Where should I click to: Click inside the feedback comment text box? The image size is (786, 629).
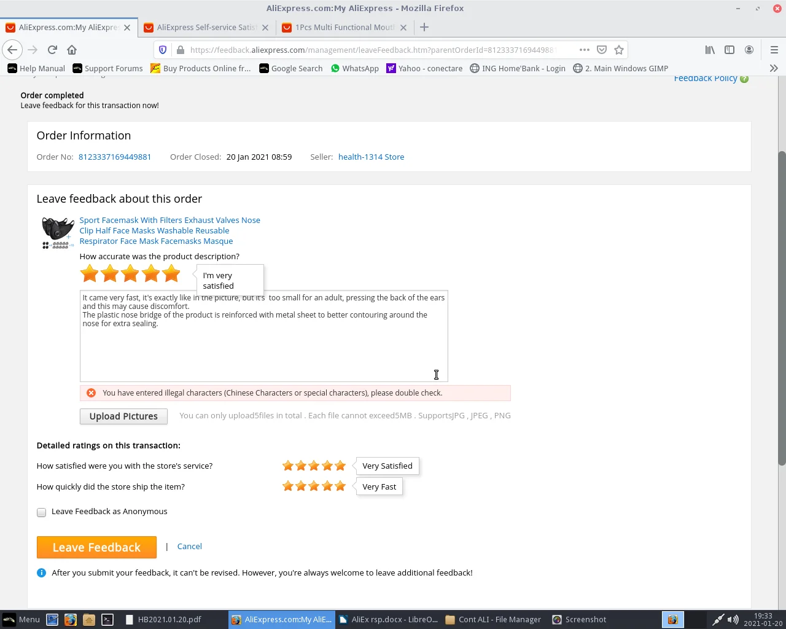(264, 336)
